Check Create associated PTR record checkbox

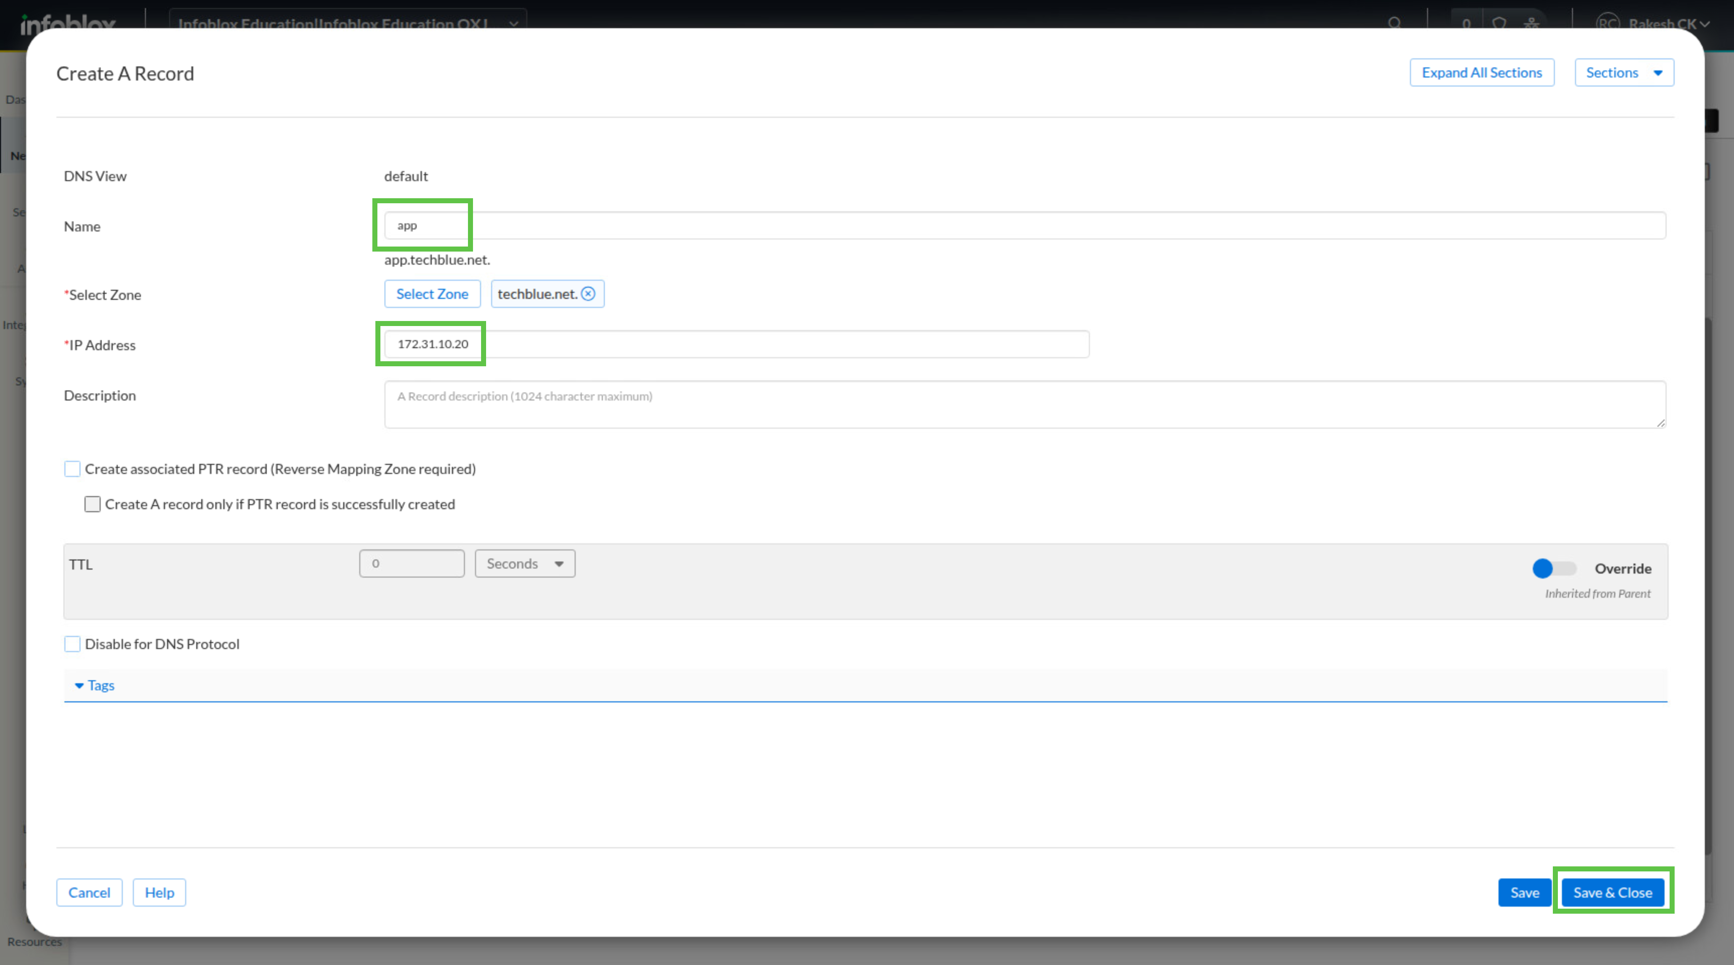[72, 469]
